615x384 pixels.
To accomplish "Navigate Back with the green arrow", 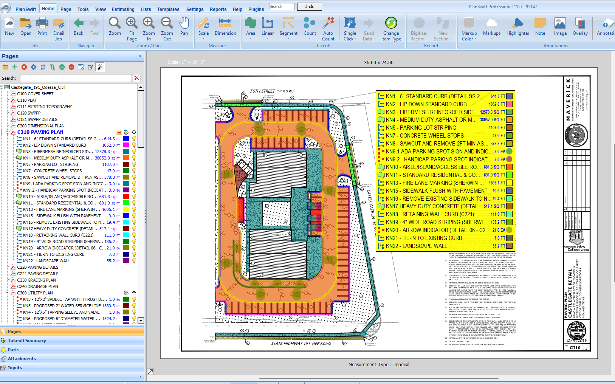I will pyautogui.click(x=79, y=23).
